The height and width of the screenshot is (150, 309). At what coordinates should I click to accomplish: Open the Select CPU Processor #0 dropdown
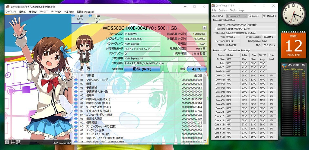236,16
